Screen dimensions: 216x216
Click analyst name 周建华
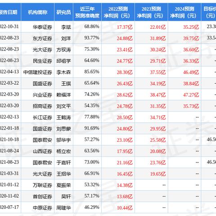(63, 208)
